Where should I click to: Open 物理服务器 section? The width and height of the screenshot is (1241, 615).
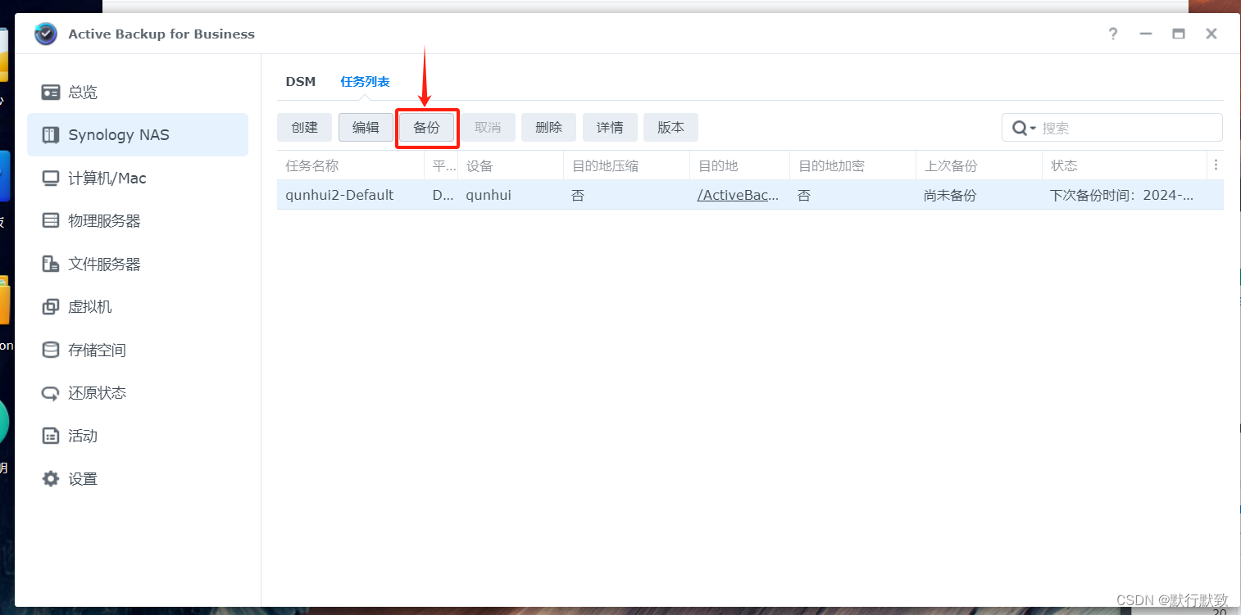138,221
